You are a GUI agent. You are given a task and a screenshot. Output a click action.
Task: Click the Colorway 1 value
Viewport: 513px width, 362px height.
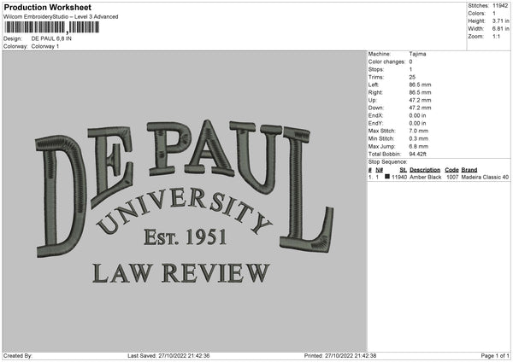point(45,46)
